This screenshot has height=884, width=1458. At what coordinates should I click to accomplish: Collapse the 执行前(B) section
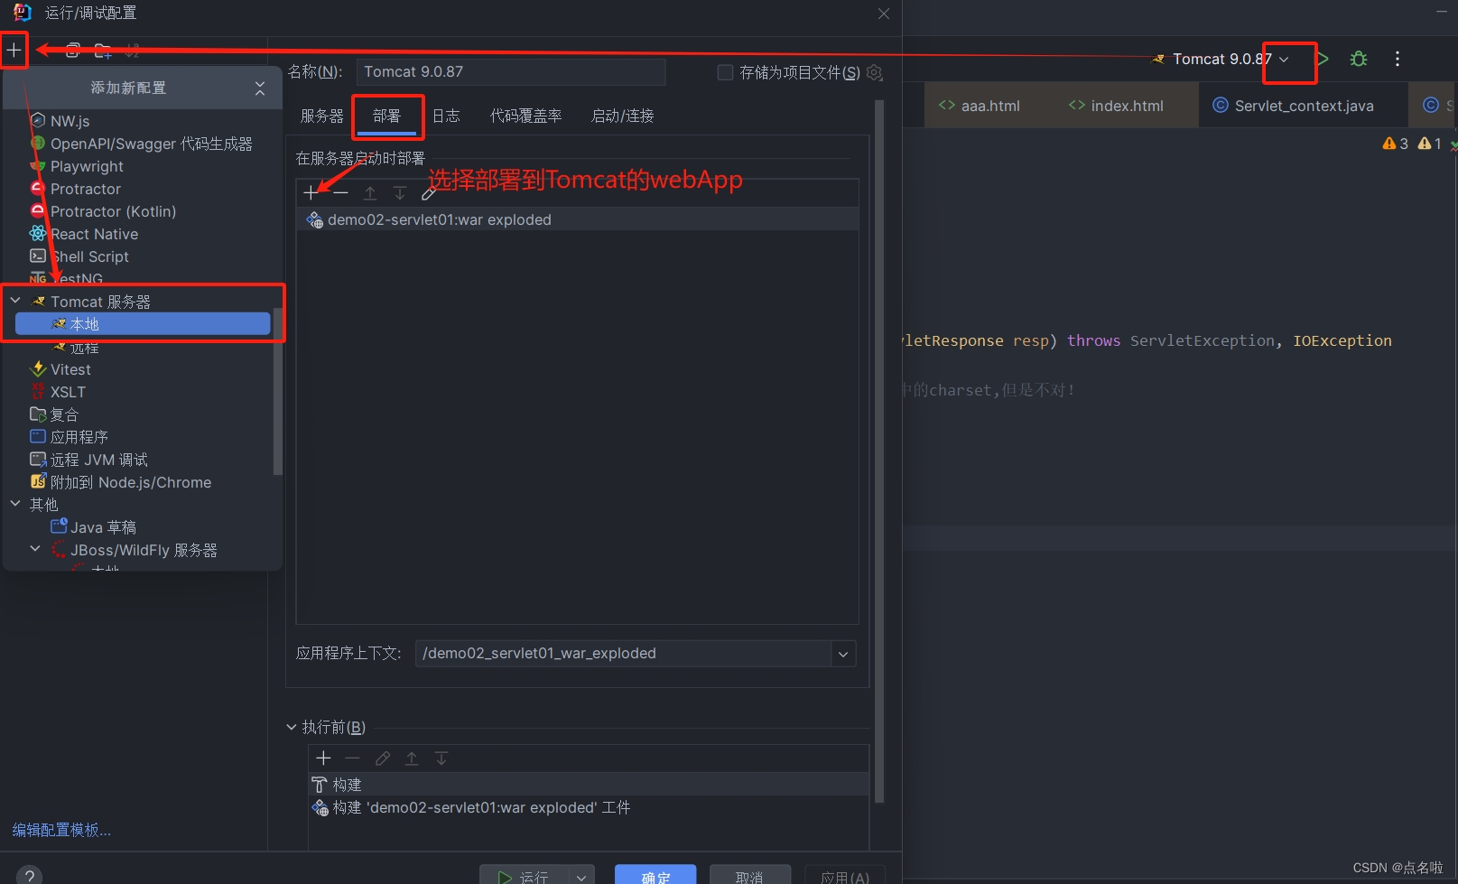[292, 727]
